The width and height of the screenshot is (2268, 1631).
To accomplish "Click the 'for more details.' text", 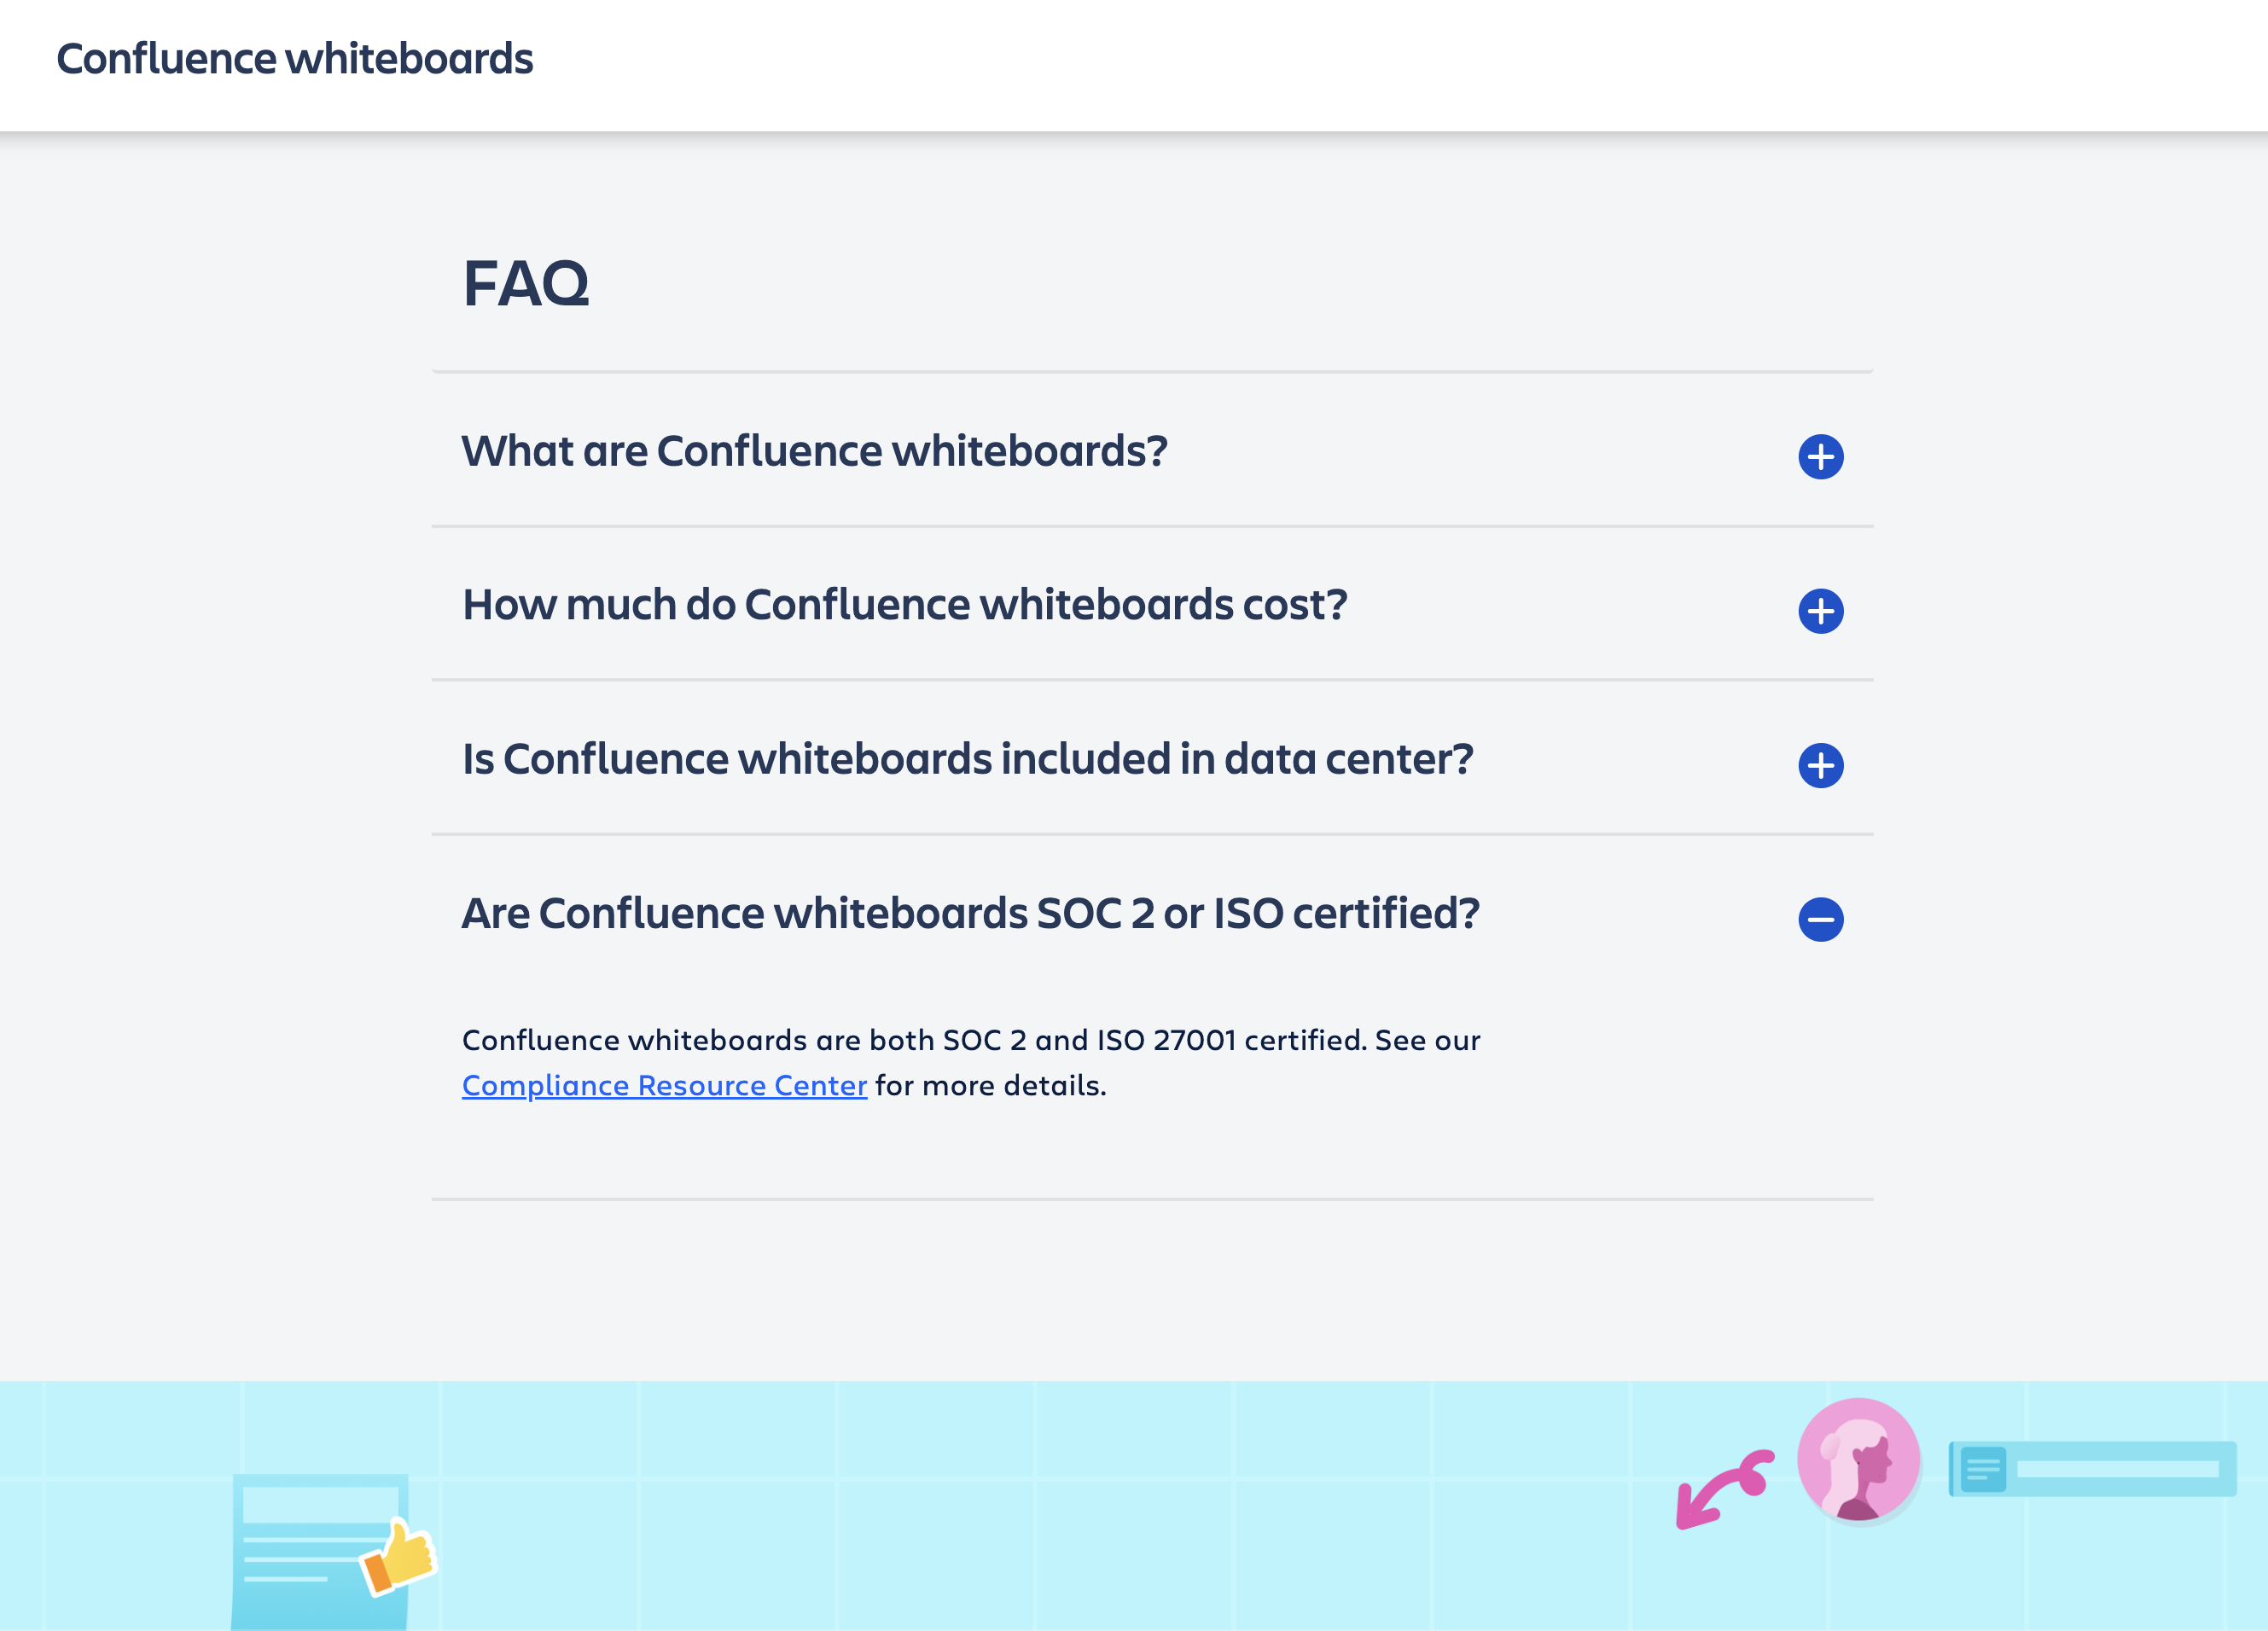I will coord(990,1085).
